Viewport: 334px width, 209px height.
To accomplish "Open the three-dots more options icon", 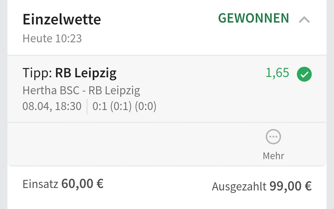I will [x=273, y=137].
